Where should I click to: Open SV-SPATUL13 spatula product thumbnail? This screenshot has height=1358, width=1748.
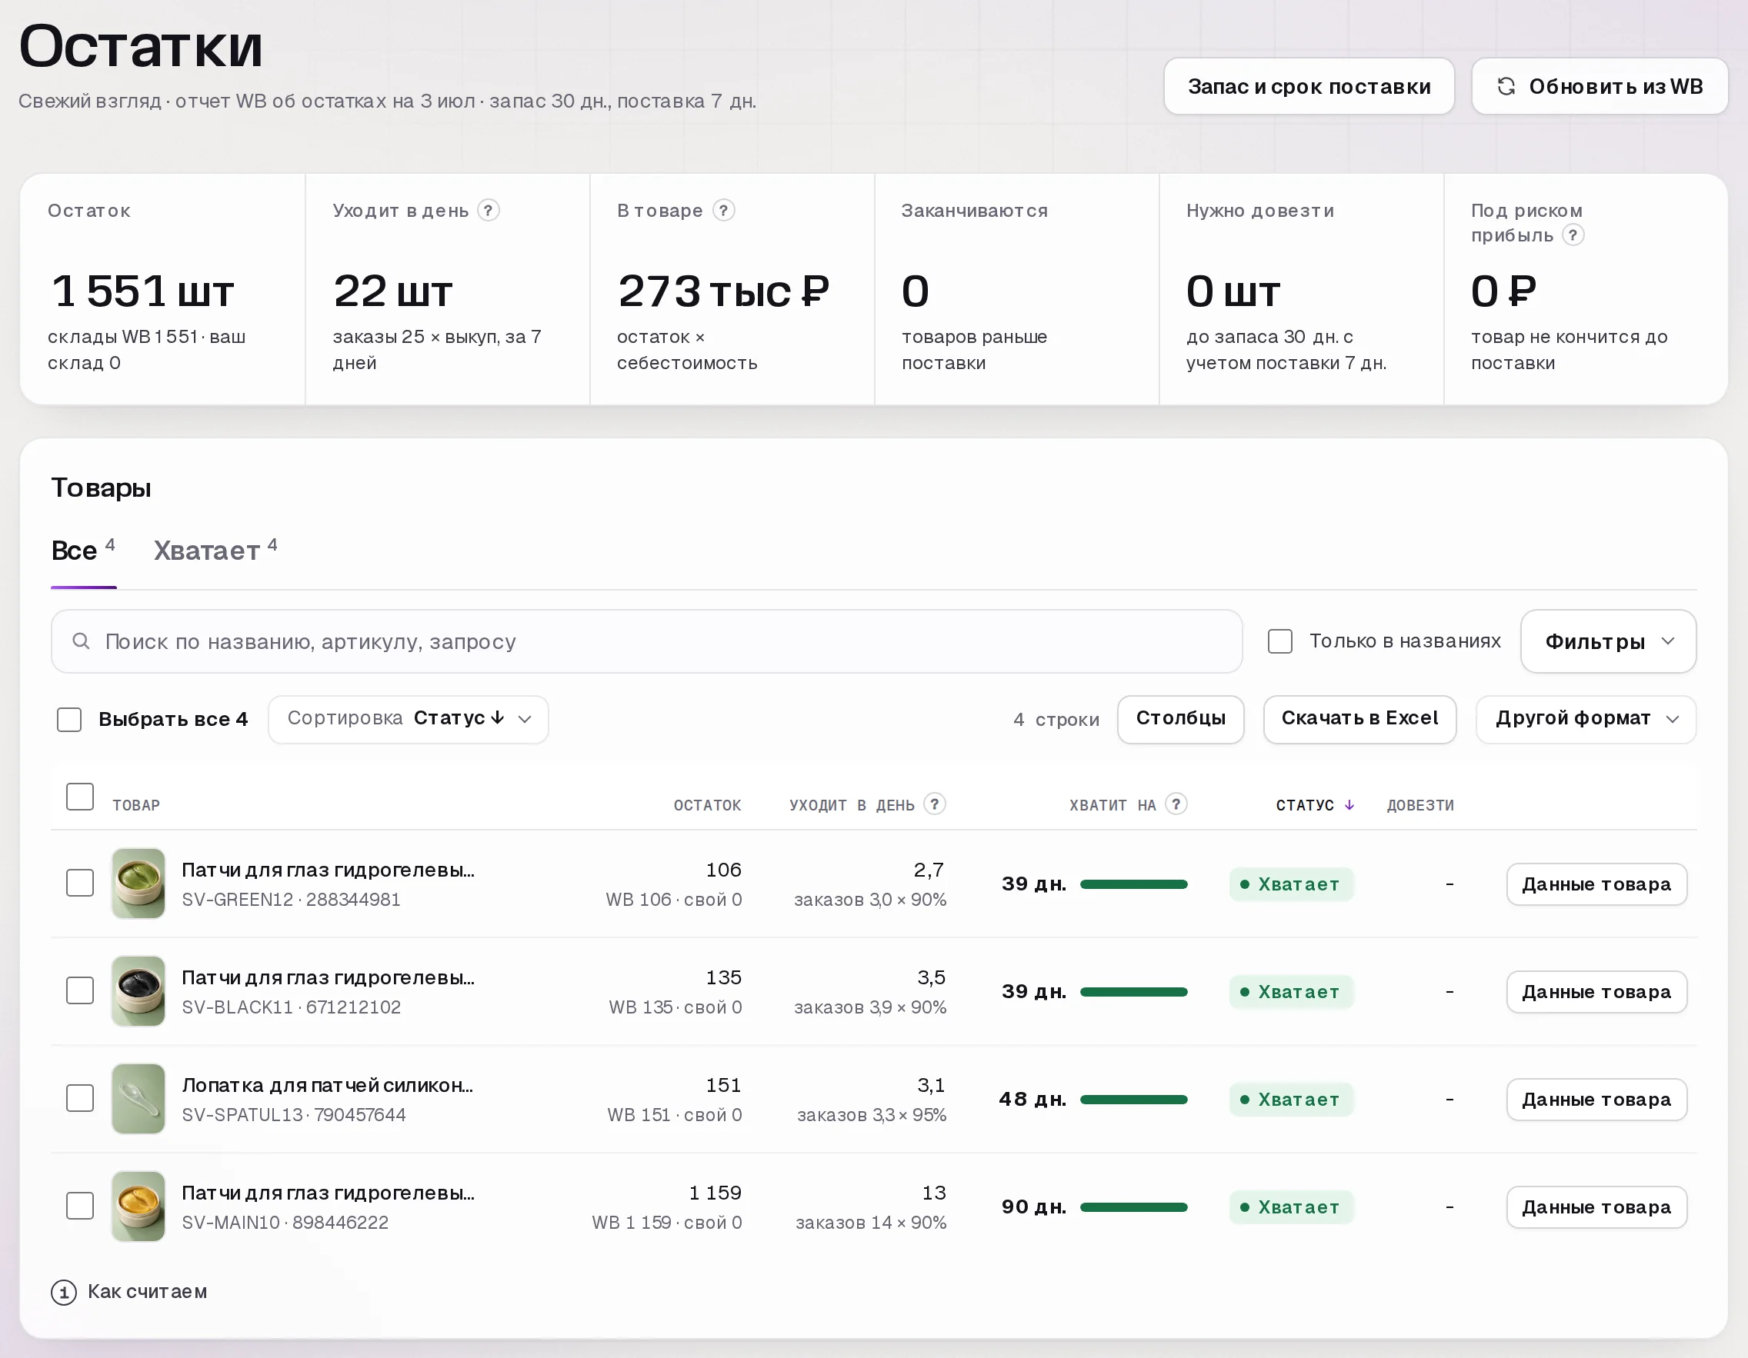138,1099
